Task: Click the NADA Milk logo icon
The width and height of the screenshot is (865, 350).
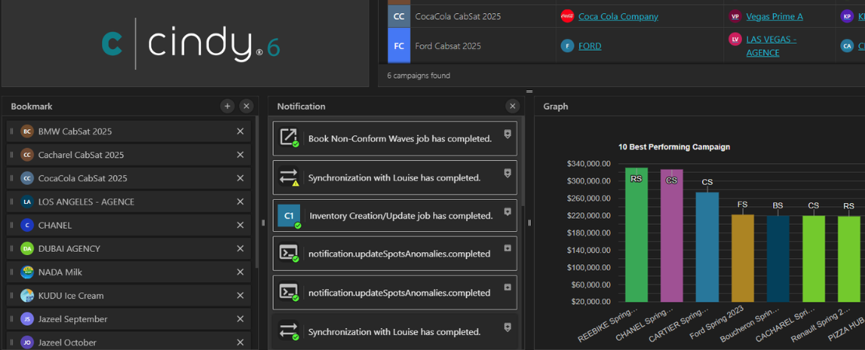Action: [x=27, y=272]
